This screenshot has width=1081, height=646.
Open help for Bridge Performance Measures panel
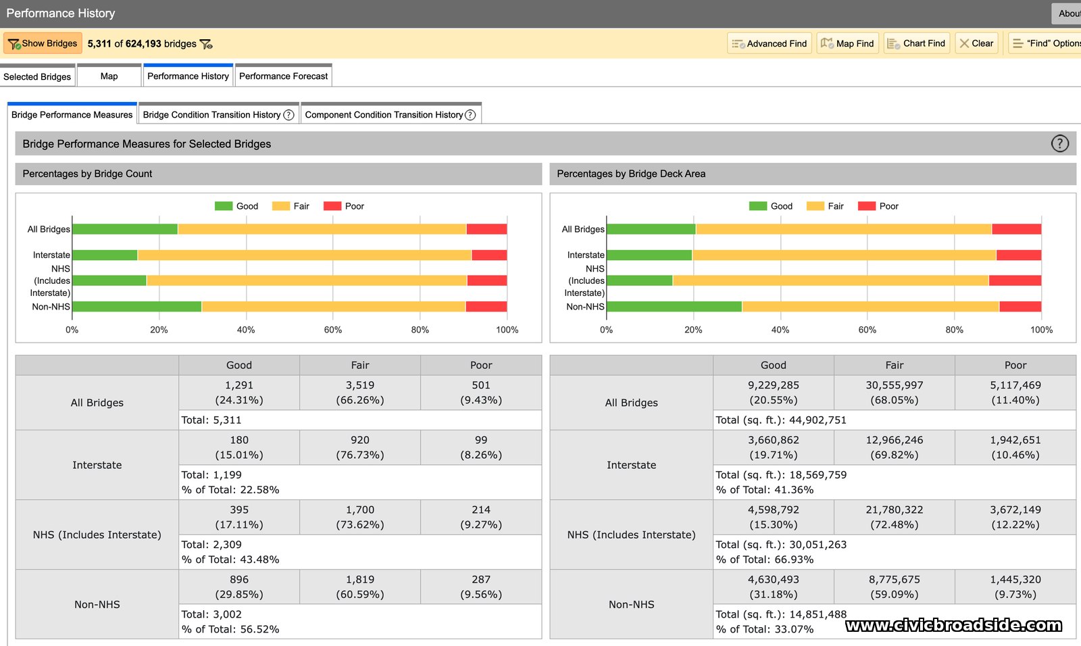click(x=1060, y=143)
